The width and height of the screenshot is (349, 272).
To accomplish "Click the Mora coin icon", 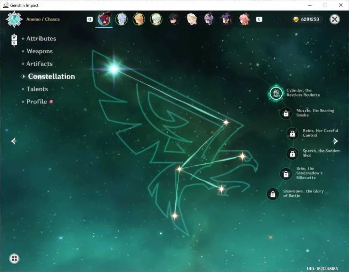I will point(296,19).
